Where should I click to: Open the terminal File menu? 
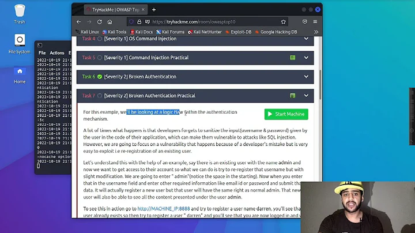coord(42,53)
